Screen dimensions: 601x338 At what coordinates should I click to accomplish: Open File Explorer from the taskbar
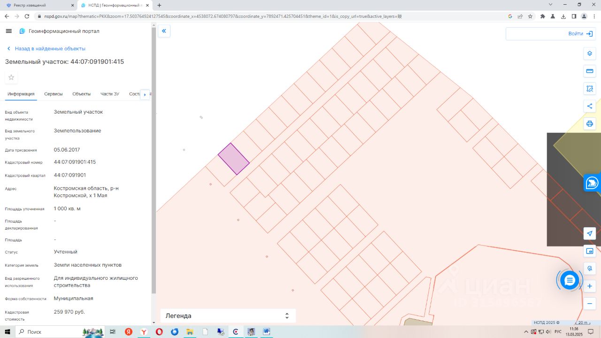[190, 332]
